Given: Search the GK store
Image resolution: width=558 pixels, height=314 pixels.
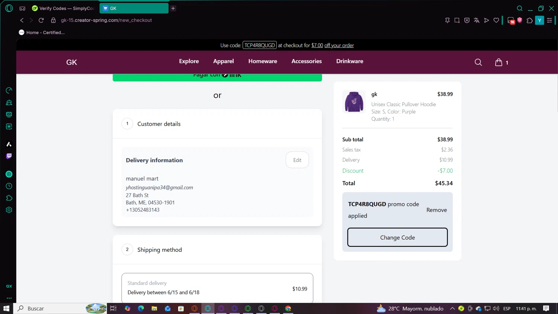Looking at the screenshot, I should (x=478, y=63).
